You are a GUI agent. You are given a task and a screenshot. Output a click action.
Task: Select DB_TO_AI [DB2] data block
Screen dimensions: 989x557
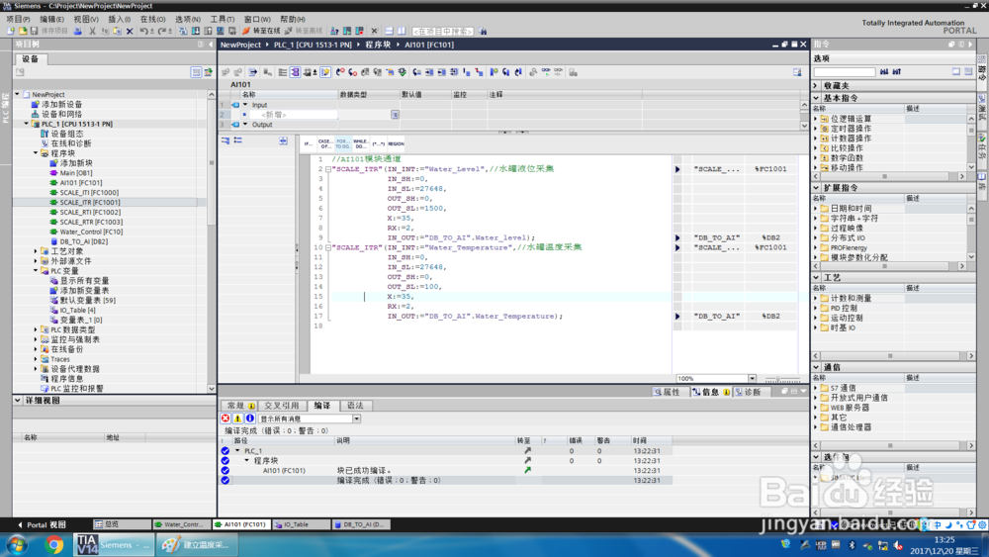click(83, 241)
